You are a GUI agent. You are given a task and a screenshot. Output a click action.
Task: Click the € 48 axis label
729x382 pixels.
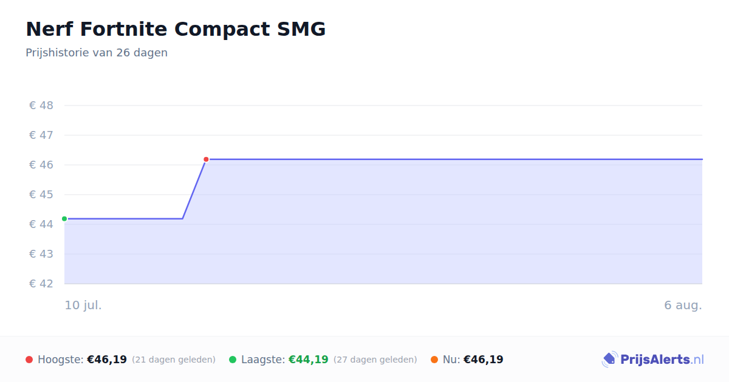click(41, 106)
